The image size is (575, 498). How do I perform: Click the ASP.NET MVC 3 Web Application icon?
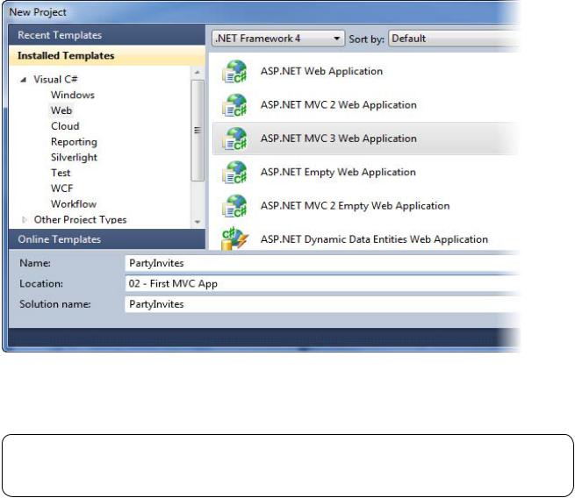234,139
